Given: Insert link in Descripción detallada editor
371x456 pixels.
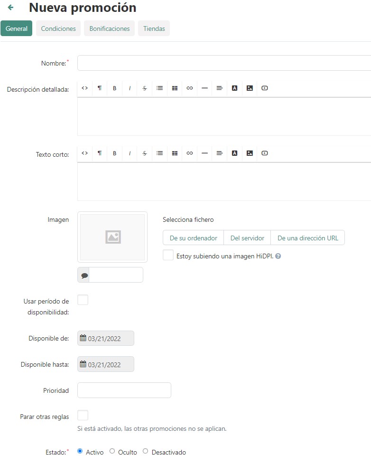Looking at the screenshot, I should [x=189, y=88].
